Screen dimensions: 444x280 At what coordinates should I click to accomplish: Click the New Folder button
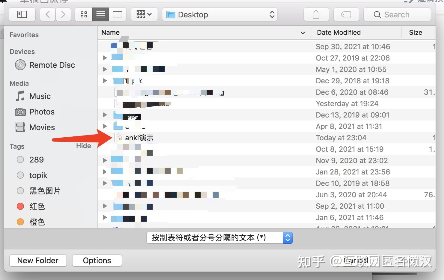(x=38, y=260)
